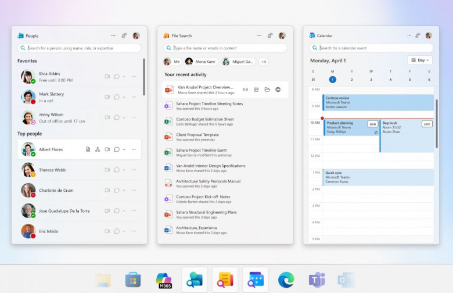Open Microsoft Store from taskbar
Screen dimensions: 453x293
click(x=133, y=280)
